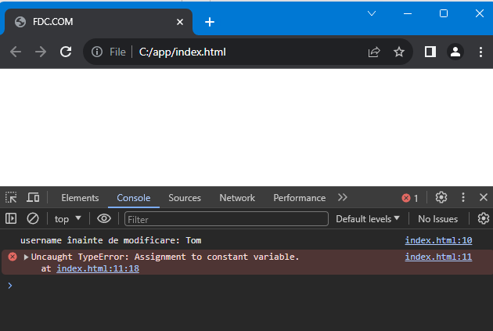This screenshot has height=331, width=493.
Task: Expand the Uncaught TypeError stack trace
Action: click(x=26, y=257)
